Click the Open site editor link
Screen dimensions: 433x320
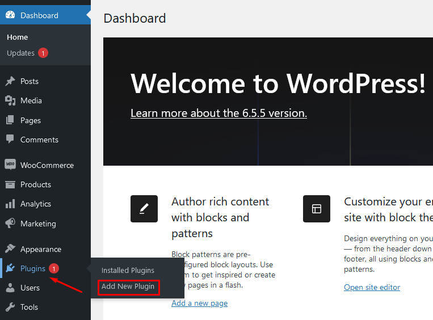point(372,287)
